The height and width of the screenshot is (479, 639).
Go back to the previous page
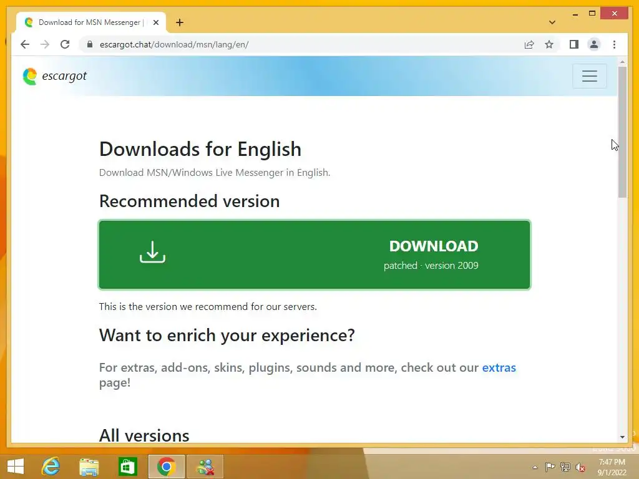25,44
